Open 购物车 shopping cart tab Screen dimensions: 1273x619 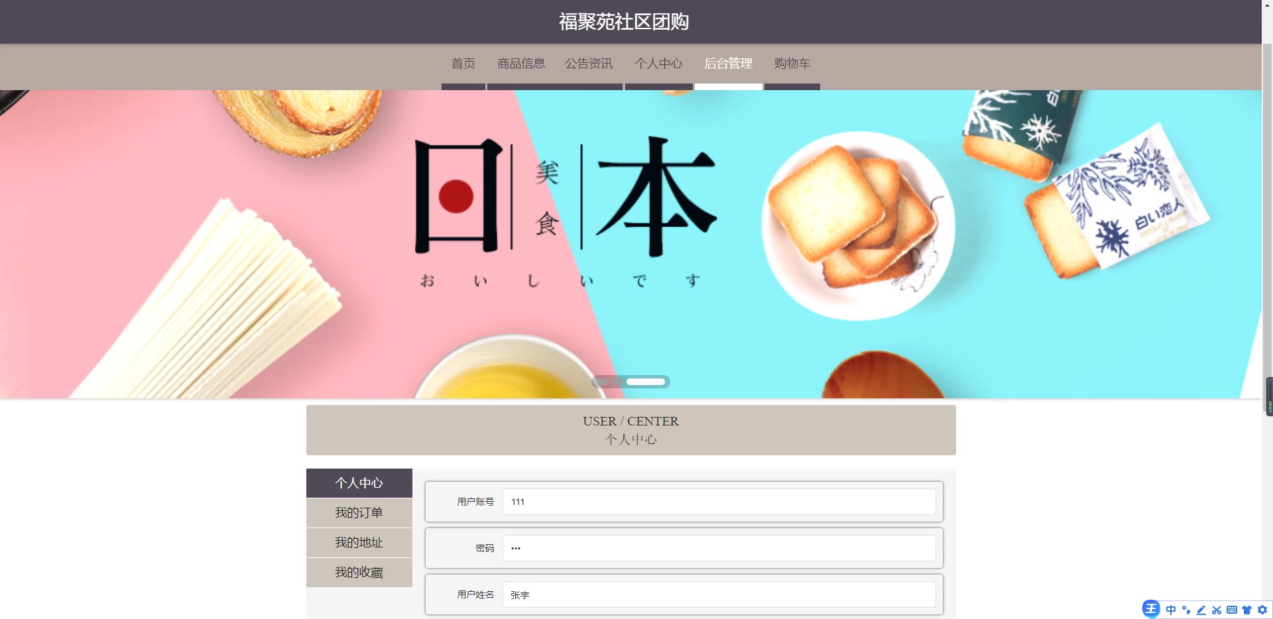click(x=792, y=64)
